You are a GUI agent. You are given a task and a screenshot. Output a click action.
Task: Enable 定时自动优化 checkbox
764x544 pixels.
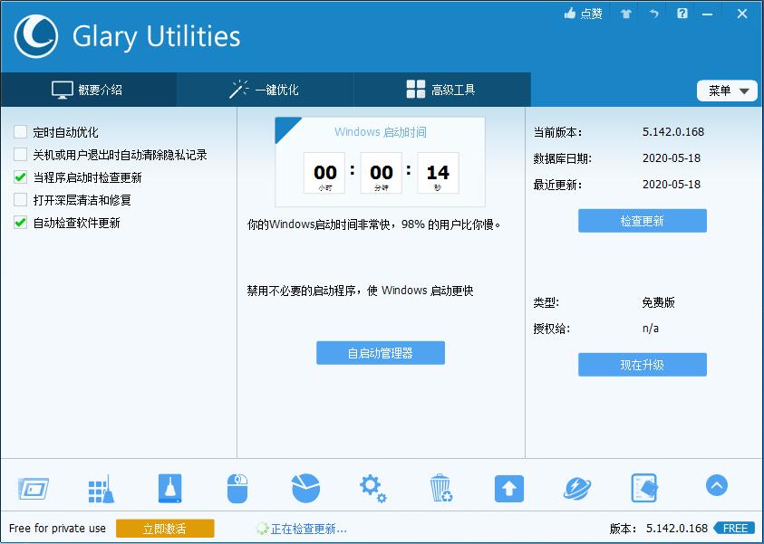point(18,132)
